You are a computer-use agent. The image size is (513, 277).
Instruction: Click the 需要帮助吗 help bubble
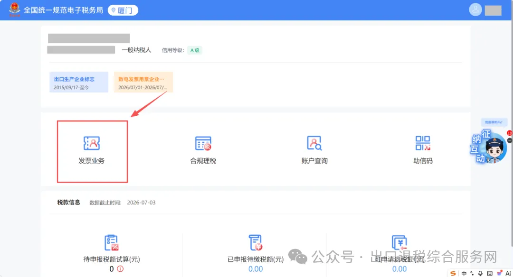click(494, 122)
